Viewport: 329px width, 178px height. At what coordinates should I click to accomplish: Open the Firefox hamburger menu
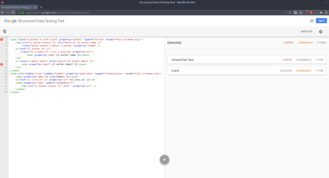tap(326, 13)
